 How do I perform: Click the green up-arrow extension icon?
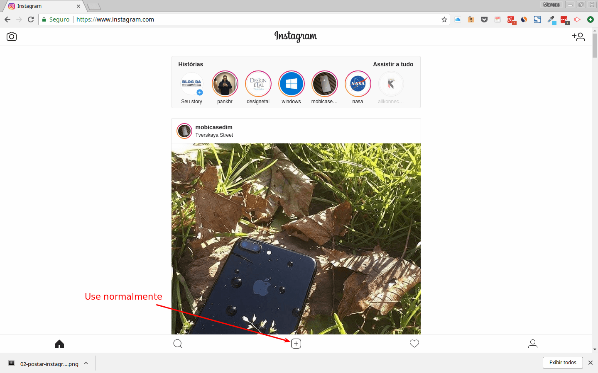pos(591,19)
